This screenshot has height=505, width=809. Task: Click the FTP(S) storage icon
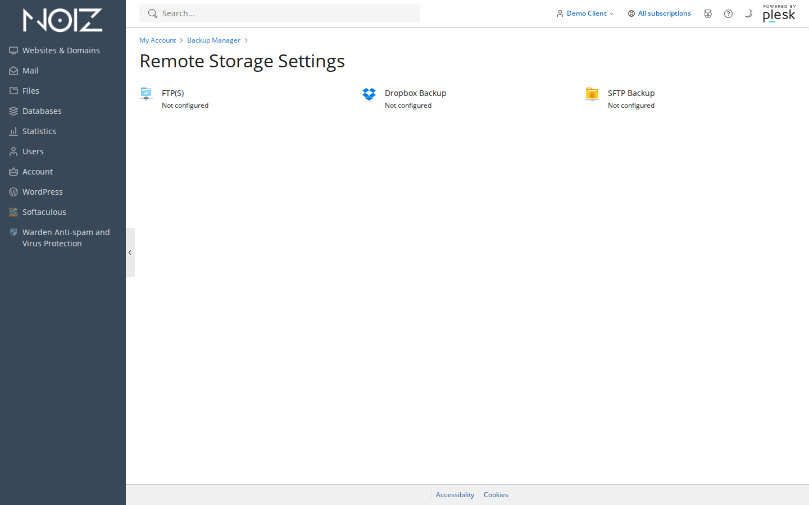click(x=146, y=94)
